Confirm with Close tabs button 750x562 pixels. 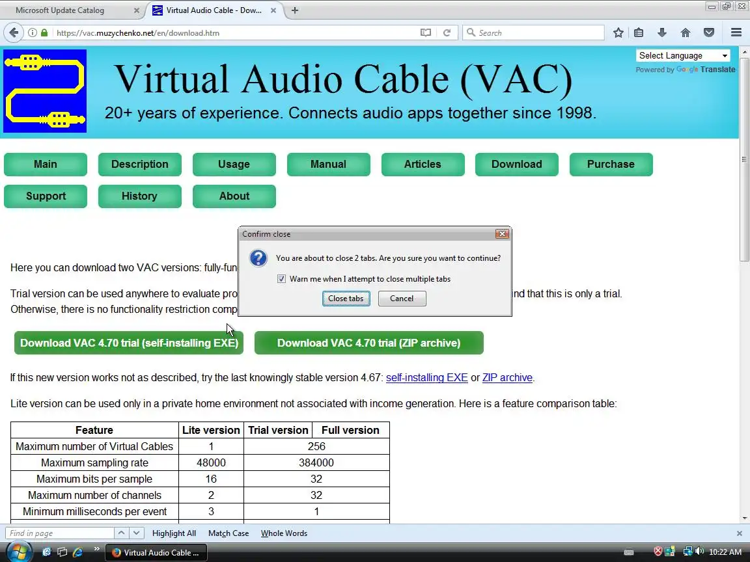[346, 298]
